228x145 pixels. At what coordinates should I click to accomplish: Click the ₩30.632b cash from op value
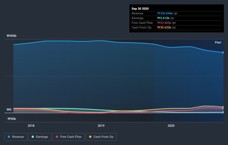pyautogui.click(x=164, y=27)
